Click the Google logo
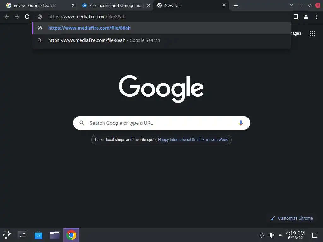323x242 pixels. (161, 89)
